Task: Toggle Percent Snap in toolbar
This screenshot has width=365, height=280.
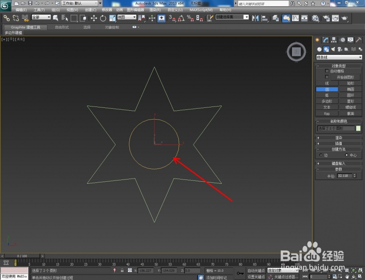Action: click(190, 18)
